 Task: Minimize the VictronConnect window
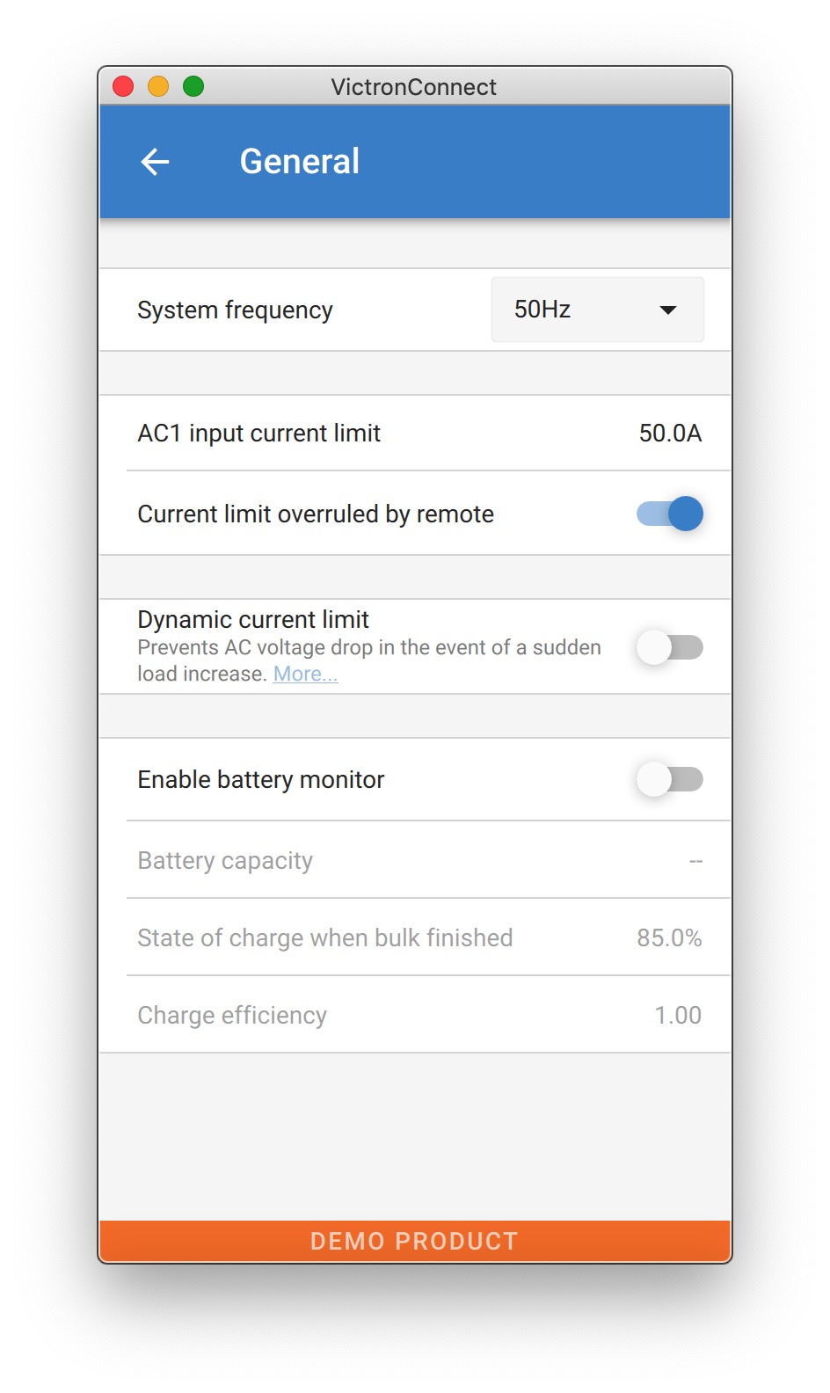tap(158, 86)
